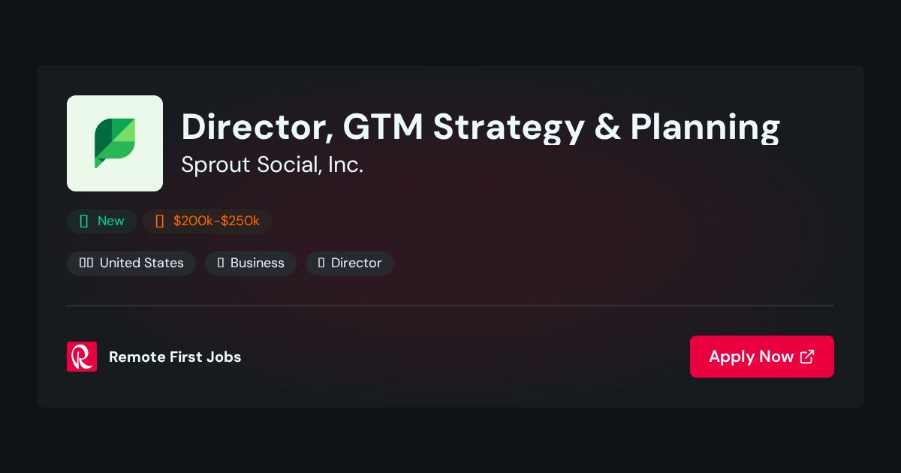Open the red Remote First Jobs logo

point(82,357)
